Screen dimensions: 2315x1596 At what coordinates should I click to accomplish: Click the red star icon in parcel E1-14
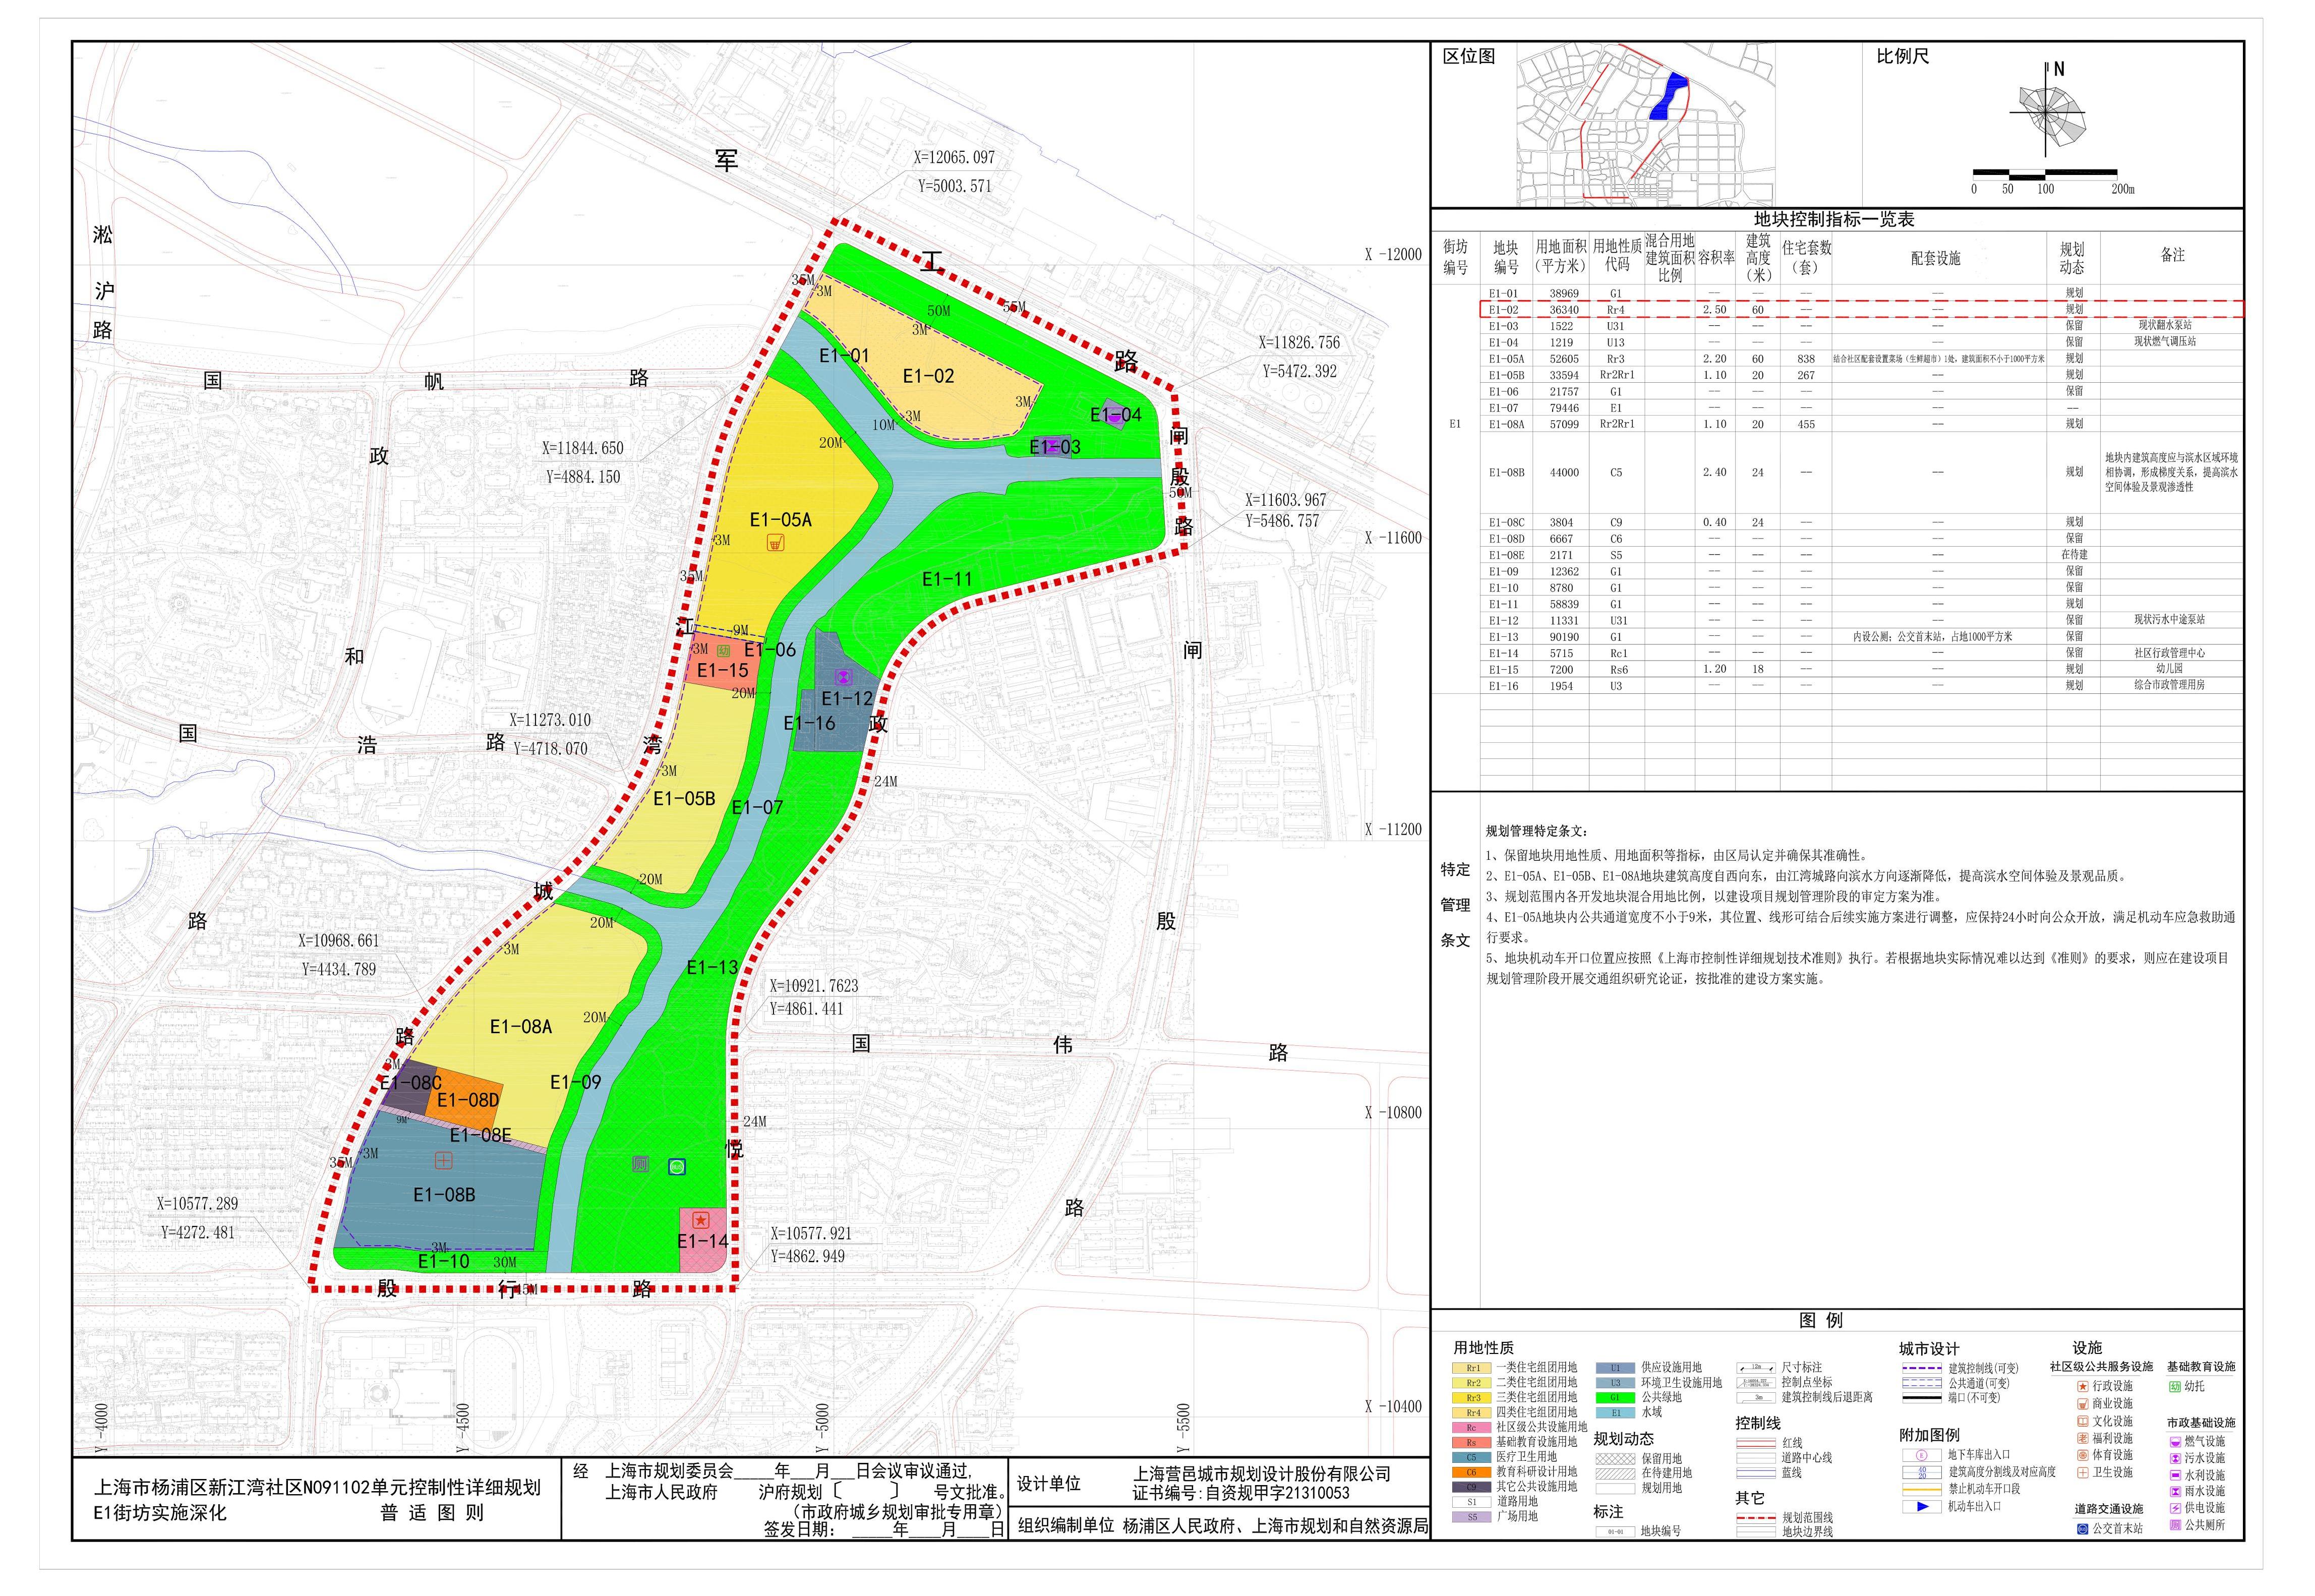pyautogui.click(x=701, y=1220)
